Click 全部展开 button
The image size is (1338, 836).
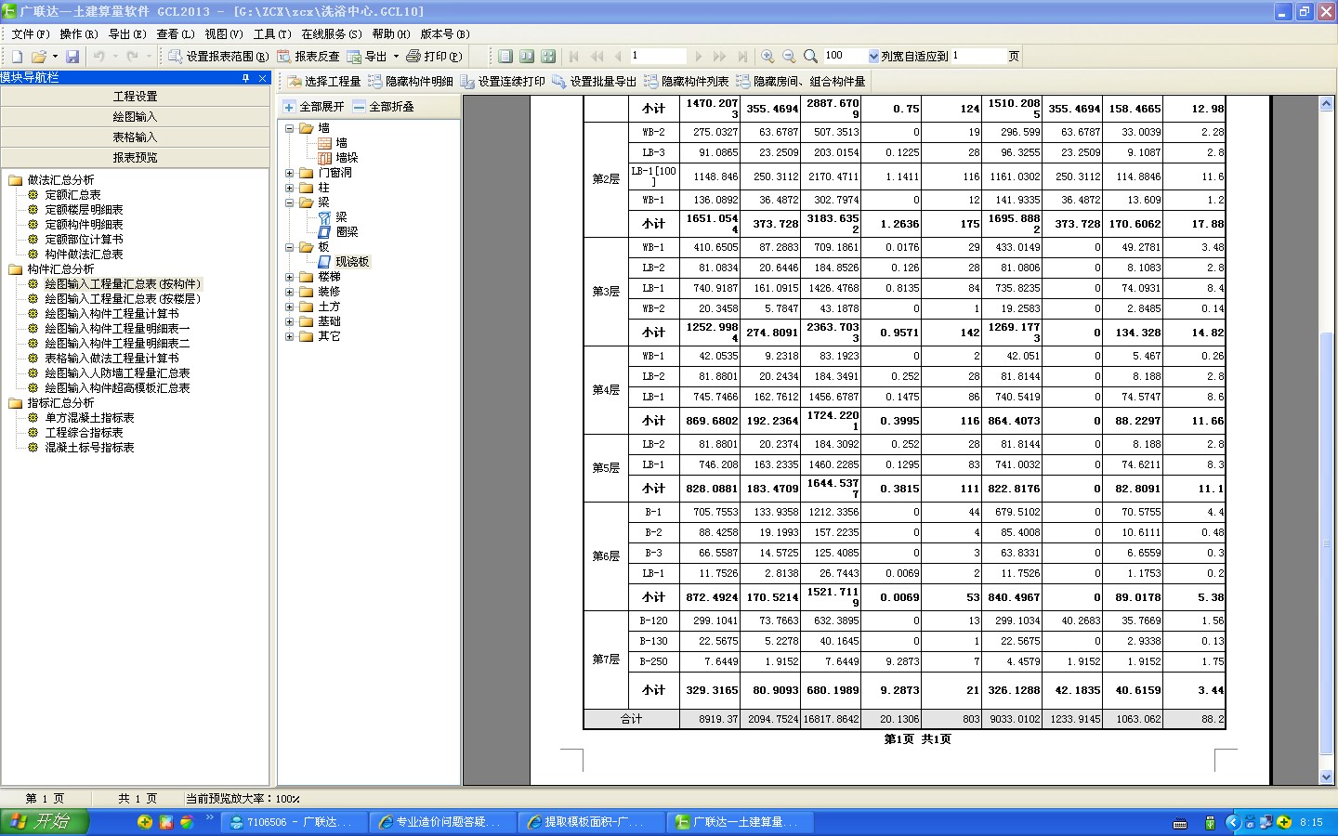point(314,107)
